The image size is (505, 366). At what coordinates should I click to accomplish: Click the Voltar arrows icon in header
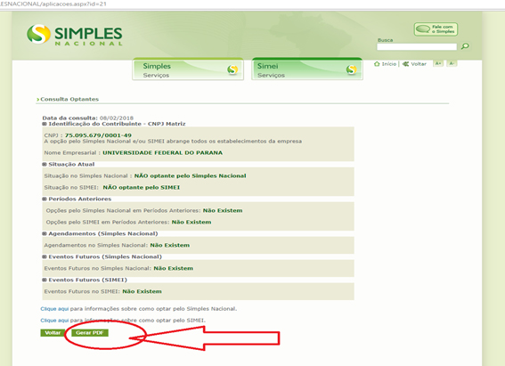[x=405, y=64]
